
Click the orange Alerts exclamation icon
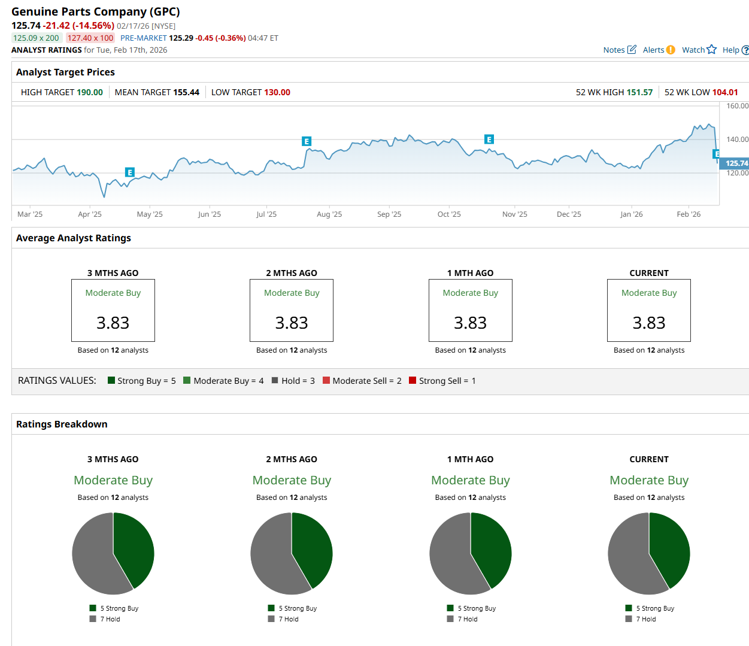click(671, 50)
